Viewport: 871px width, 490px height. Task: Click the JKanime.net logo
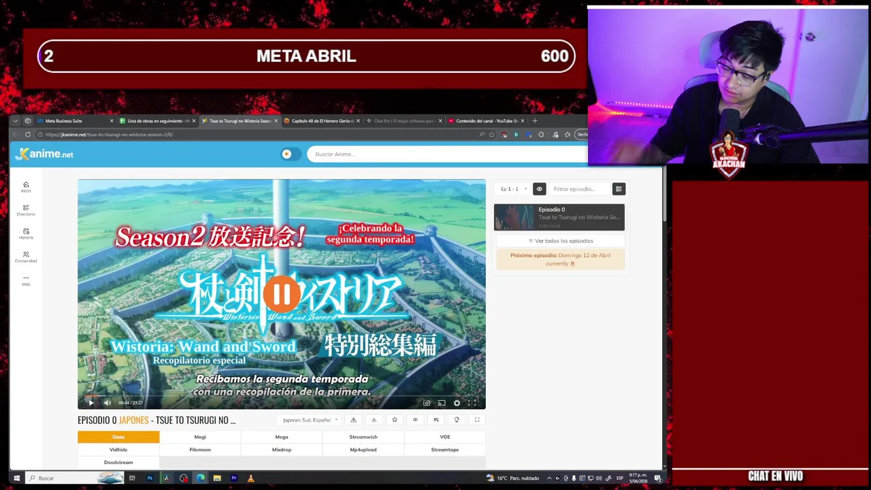[44, 154]
